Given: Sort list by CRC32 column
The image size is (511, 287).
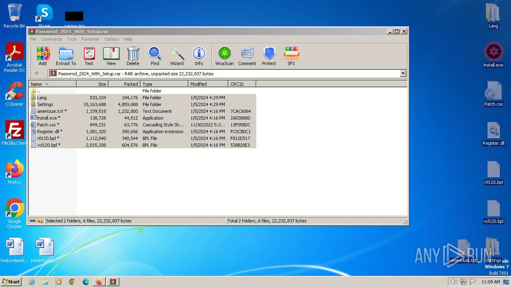Looking at the screenshot, I should tap(242, 84).
